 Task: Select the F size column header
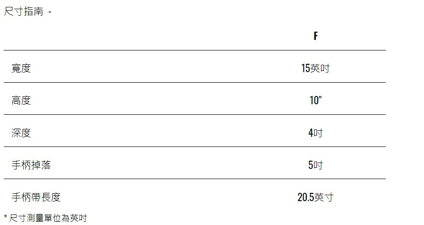click(x=315, y=36)
